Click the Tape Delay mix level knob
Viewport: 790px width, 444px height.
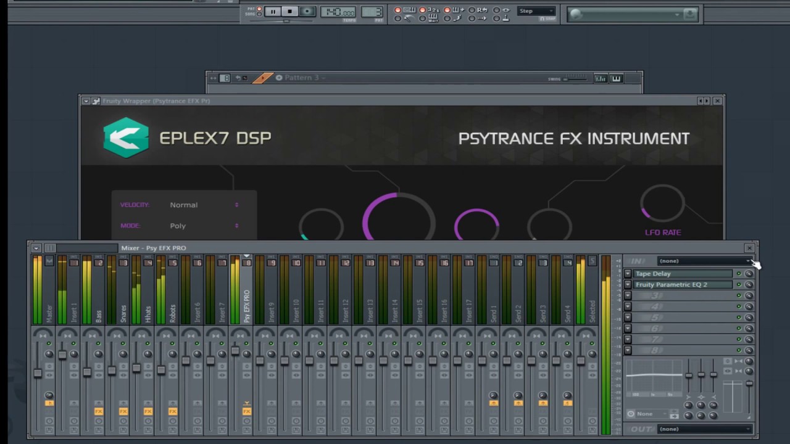pyautogui.click(x=749, y=274)
